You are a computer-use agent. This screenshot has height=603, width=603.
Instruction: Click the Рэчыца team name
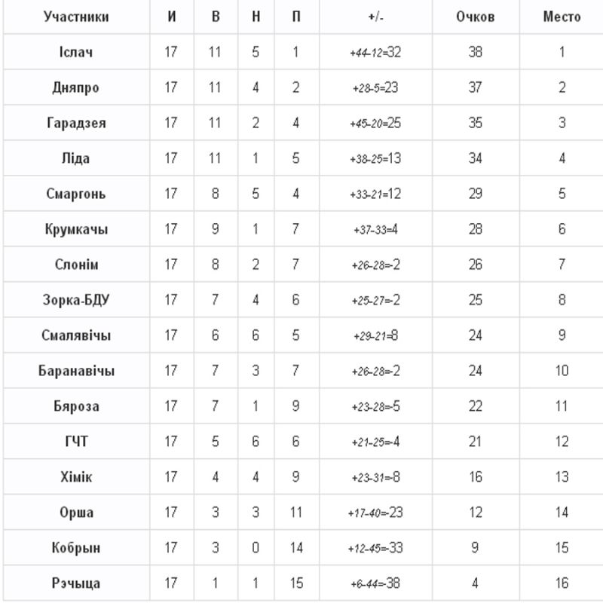[76, 583]
